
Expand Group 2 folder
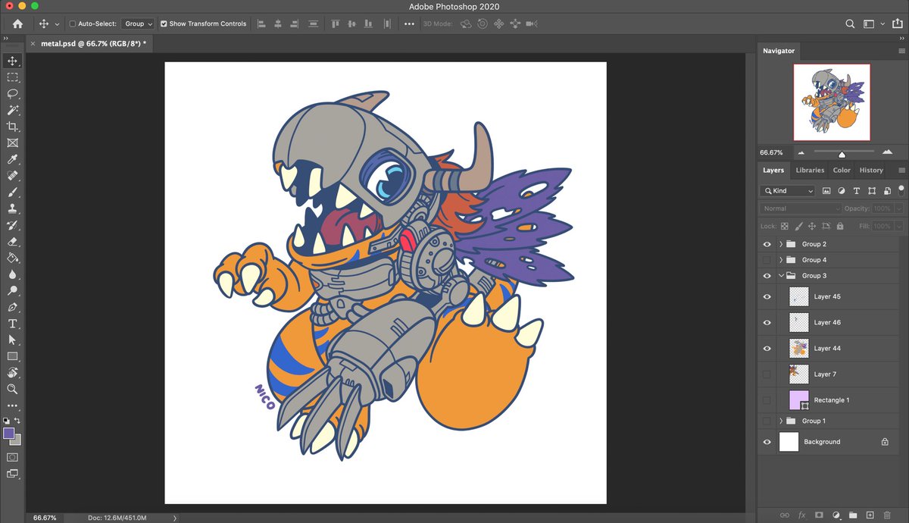(x=781, y=244)
